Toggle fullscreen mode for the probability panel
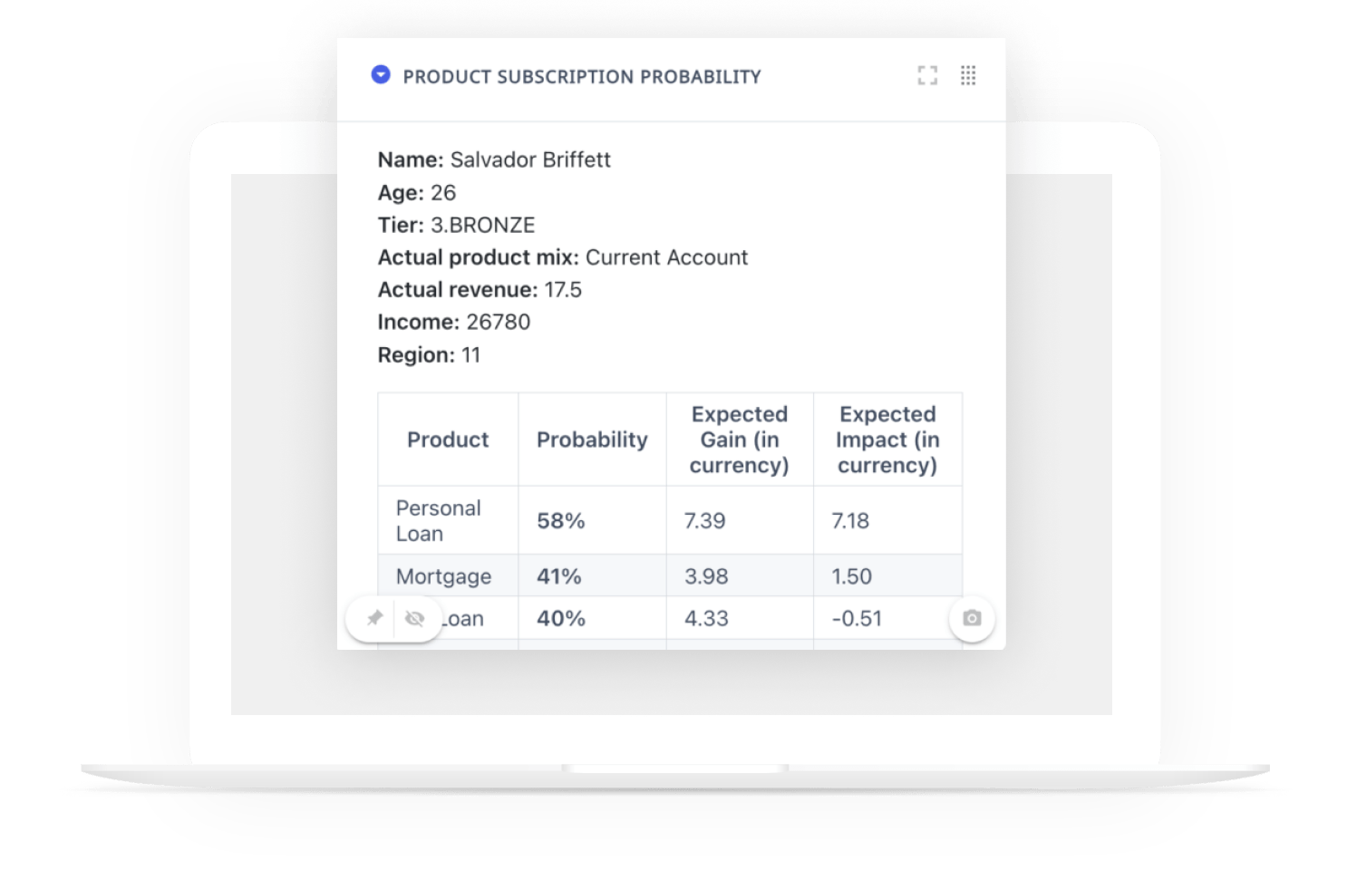This screenshot has width=1357, height=870. 927,76
